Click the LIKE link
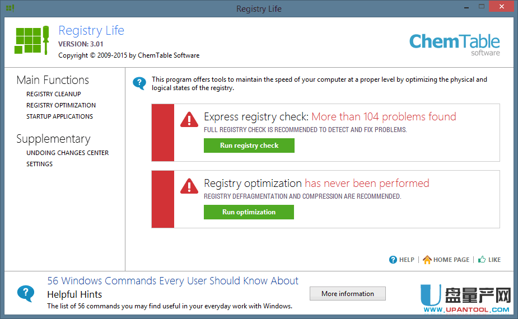Viewport: 518px width, 319px height. pyautogui.click(x=494, y=260)
